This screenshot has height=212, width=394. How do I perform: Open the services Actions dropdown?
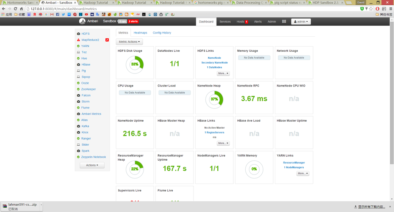(92, 165)
